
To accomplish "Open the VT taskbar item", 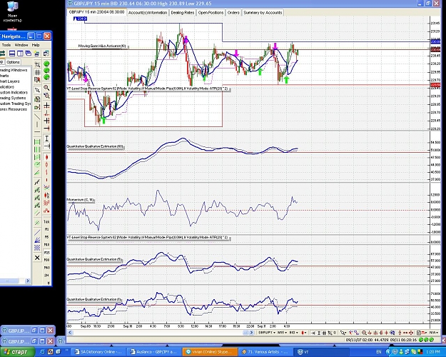I will 322,352.
